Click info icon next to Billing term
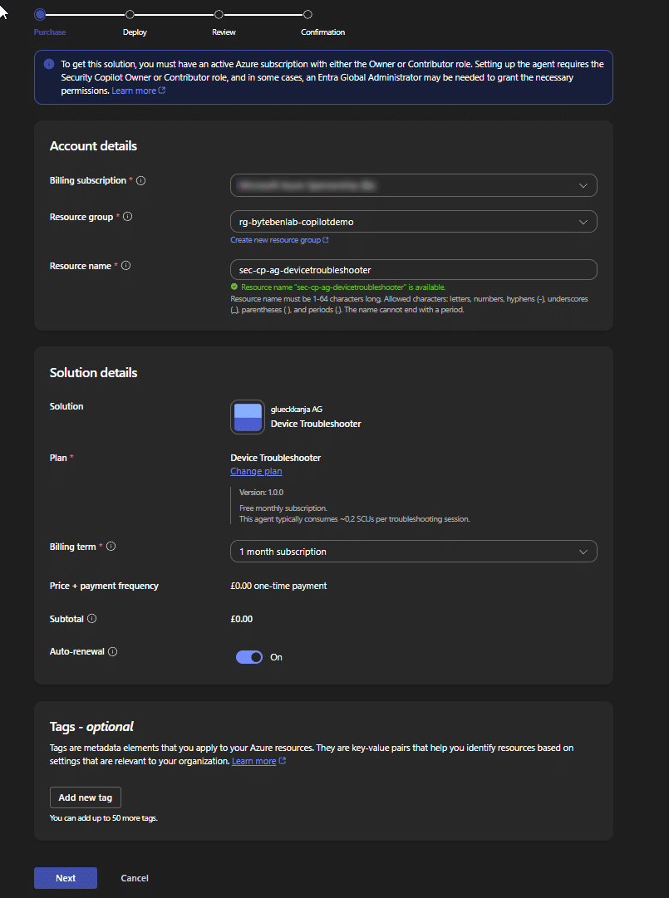The width and height of the screenshot is (669, 898). [111, 547]
